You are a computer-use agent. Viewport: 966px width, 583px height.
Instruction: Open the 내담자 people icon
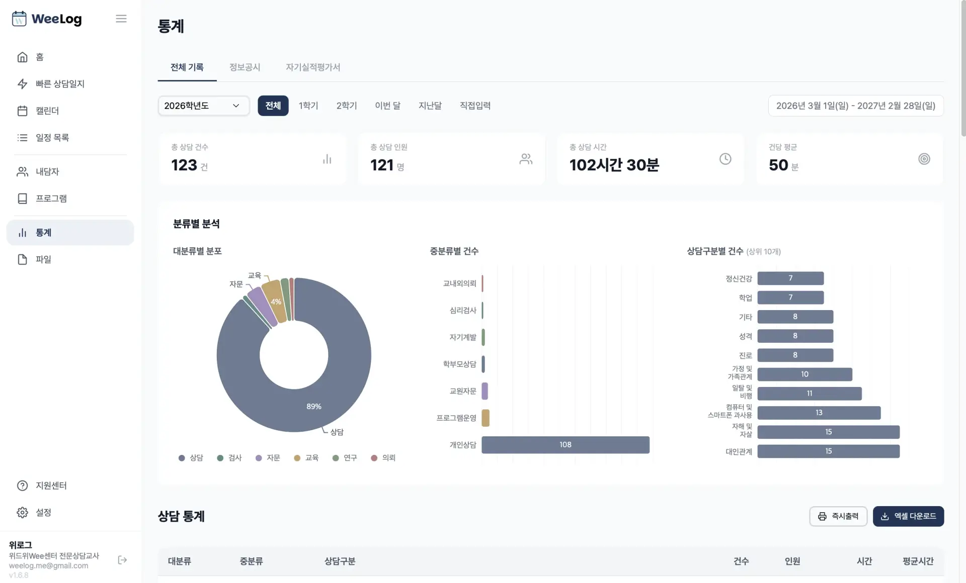pos(22,172)
